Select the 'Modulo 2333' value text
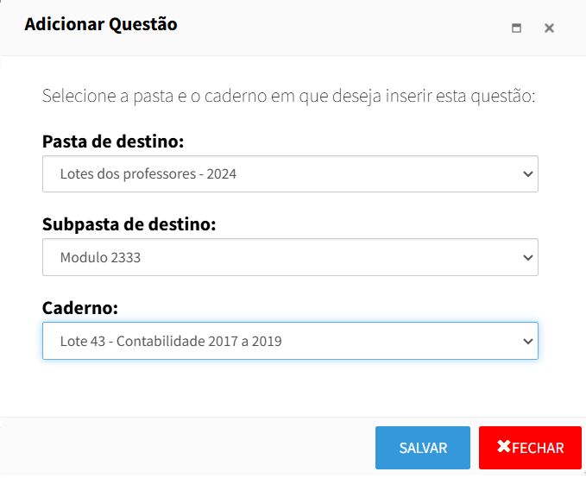586x478 pixels. click(x=100, y=257)
